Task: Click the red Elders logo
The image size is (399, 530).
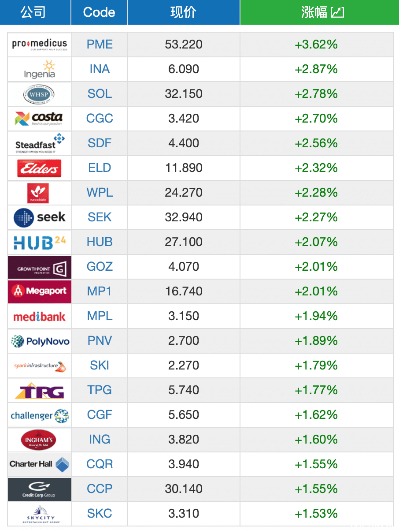Action: coord(40,168)
